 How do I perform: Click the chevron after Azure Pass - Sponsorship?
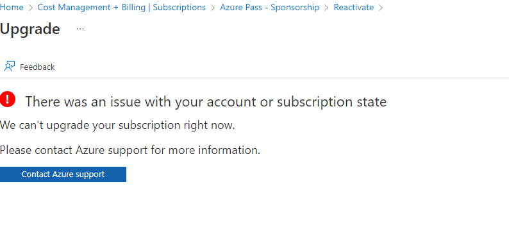(x=326, y=8)
